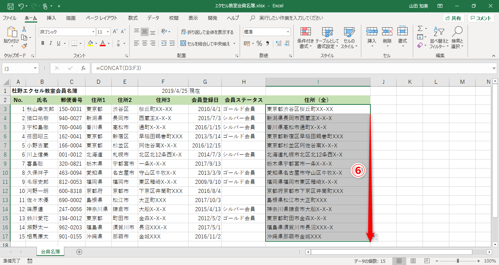499x265 pixels.
Task: Click the insert function fx button
Action: (83, 68)
